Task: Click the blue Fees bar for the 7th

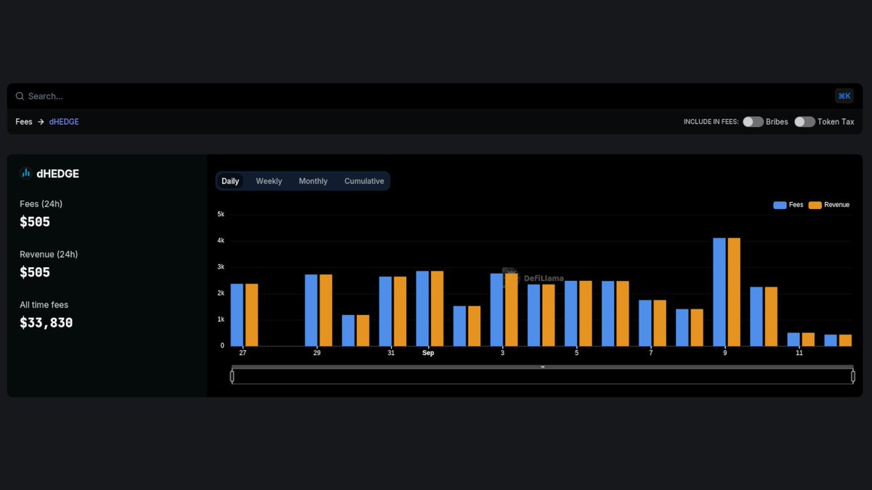Action: (x=645, y=323)
